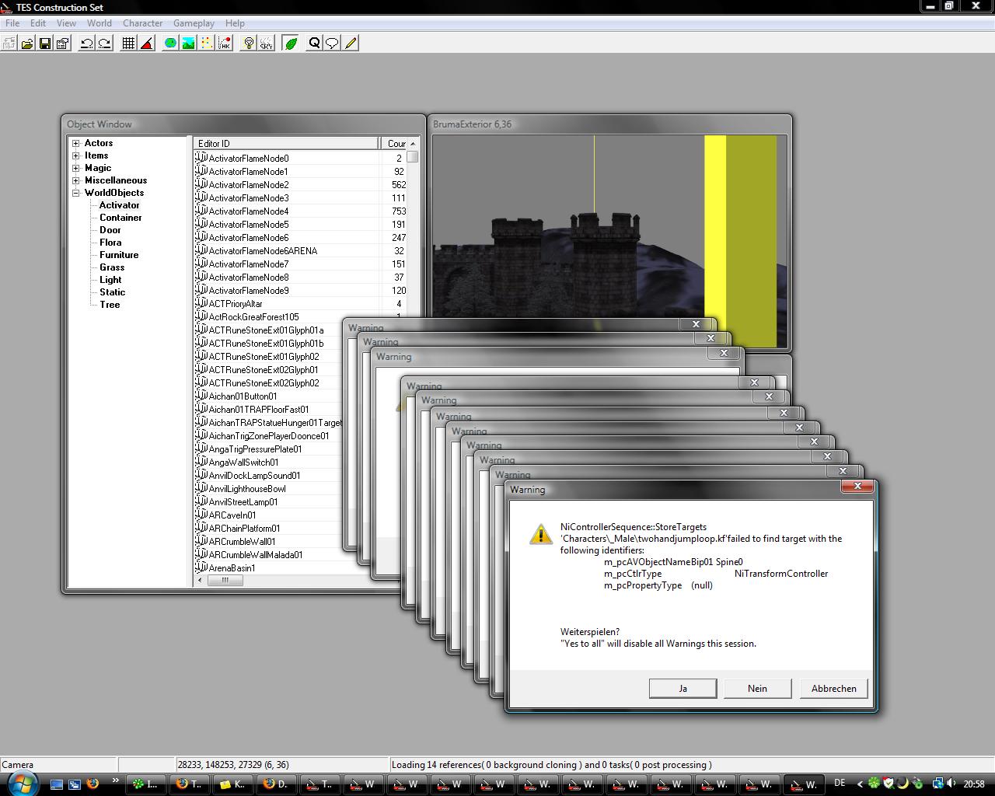The height and width of the screenshot is (796, 995).
Task: Toggle the grid snap toolbar icon
Action: click(x=129, y=44)
